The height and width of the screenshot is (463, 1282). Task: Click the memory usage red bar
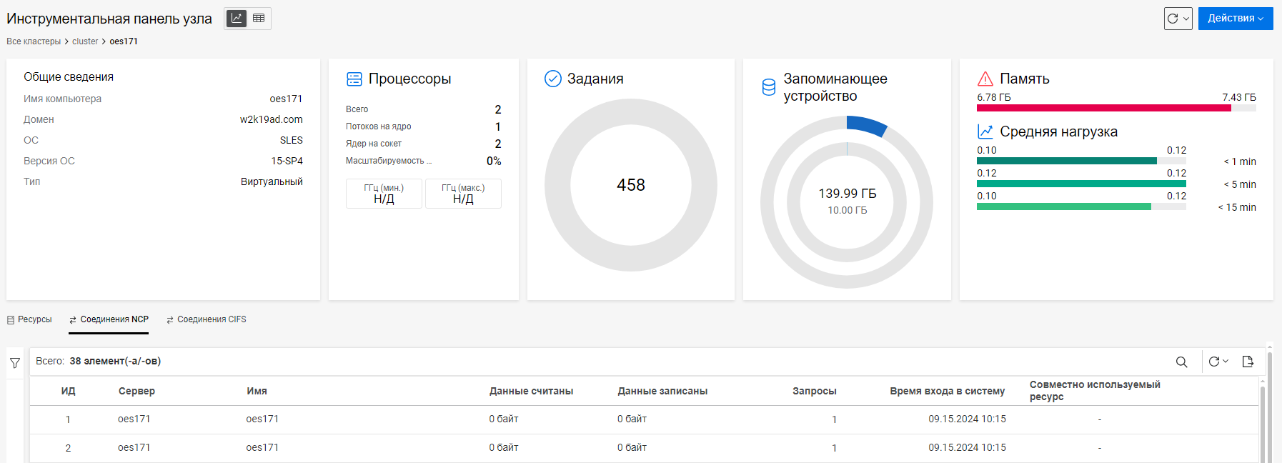(1103, 109)
